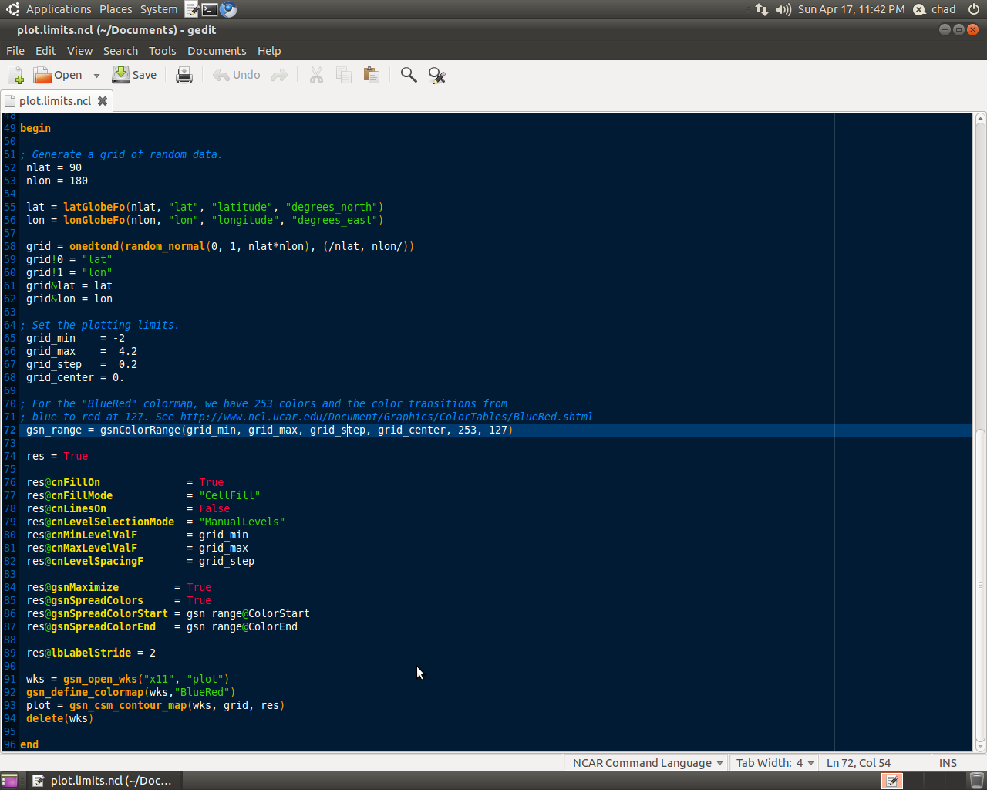Open Find with the magnifier icon
The width and height of the screenshot is (987, 790).
pyautogui.click(x=409, y=75)
